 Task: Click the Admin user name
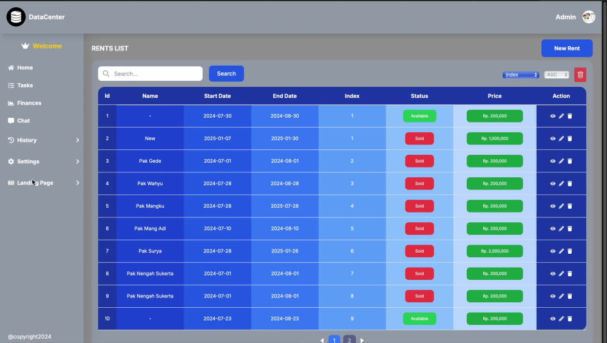tap(566, 17)
